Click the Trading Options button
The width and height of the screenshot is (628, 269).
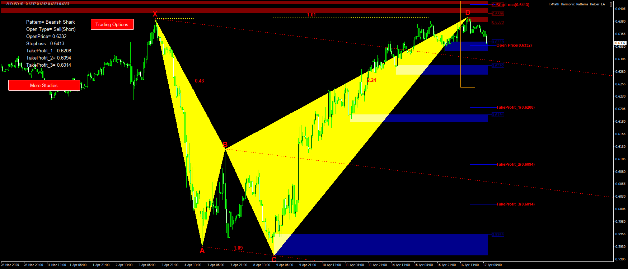[x=112, y=24]
